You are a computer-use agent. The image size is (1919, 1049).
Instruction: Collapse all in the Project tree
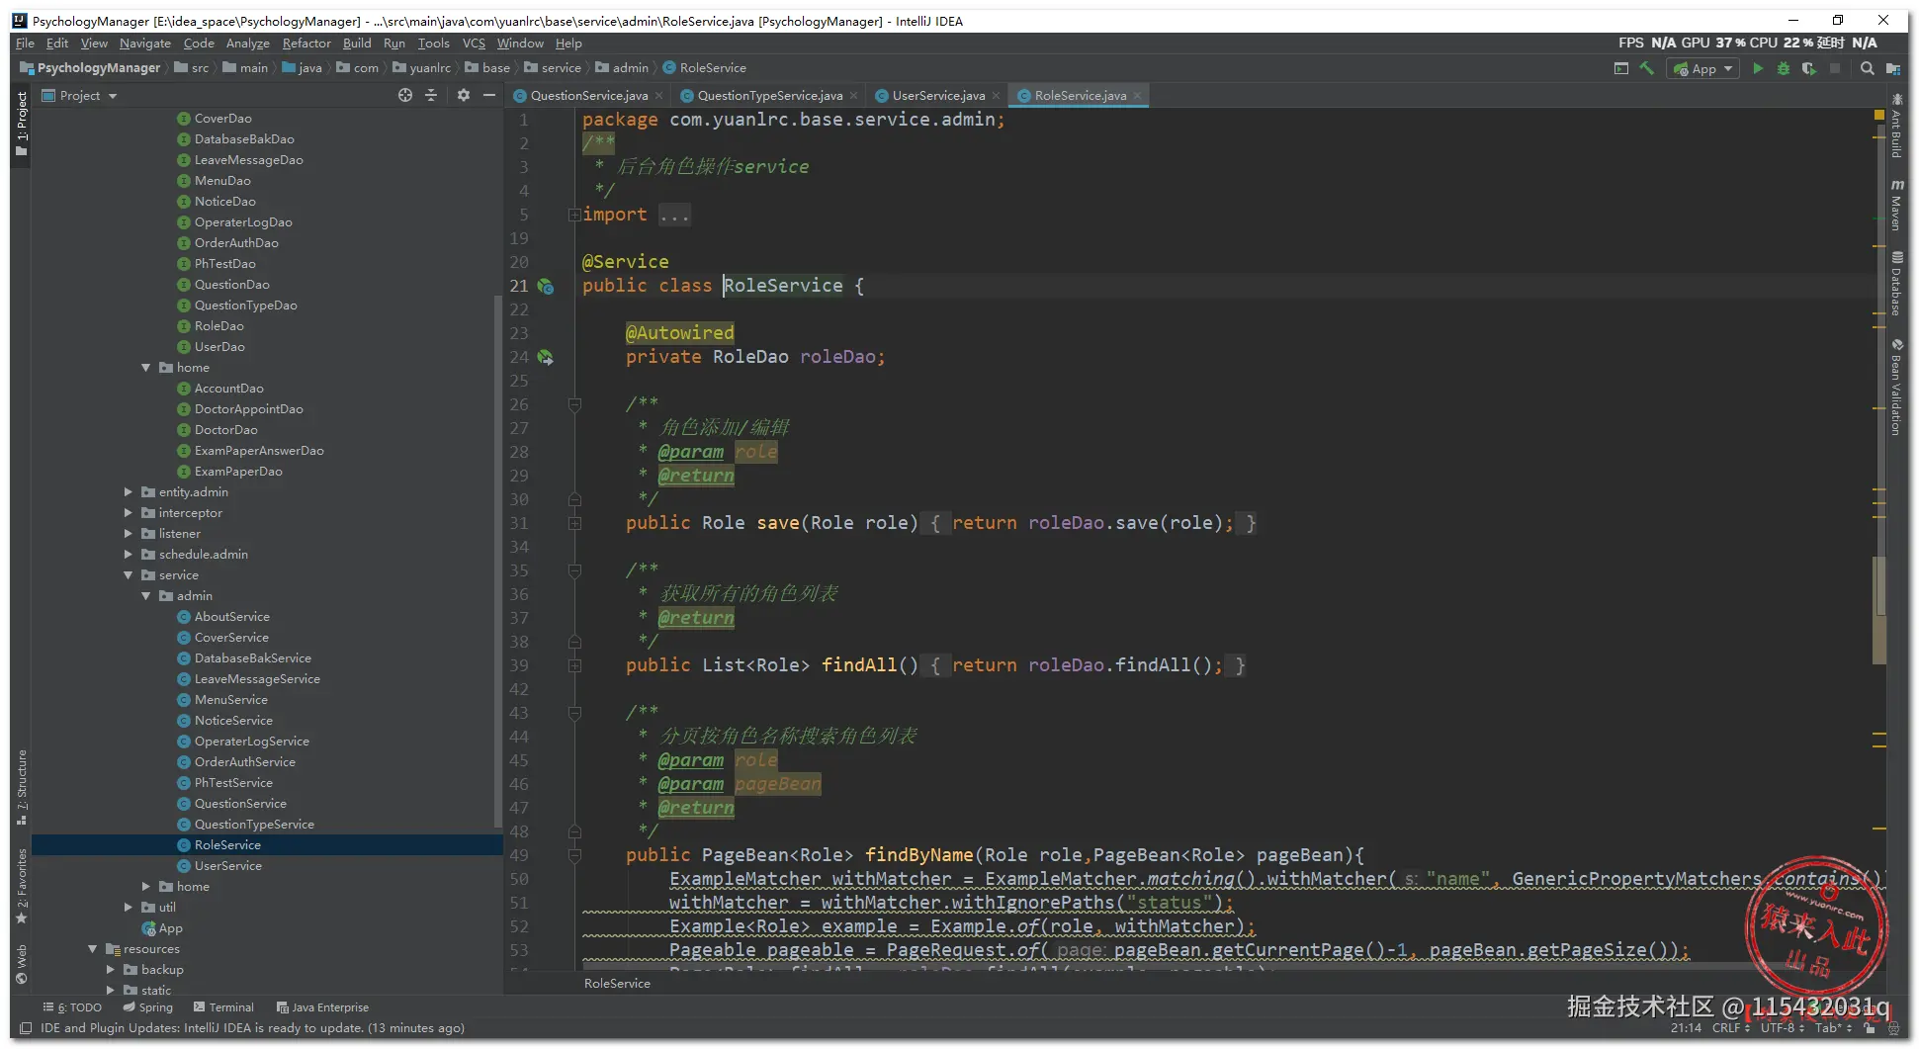(431, 95)
